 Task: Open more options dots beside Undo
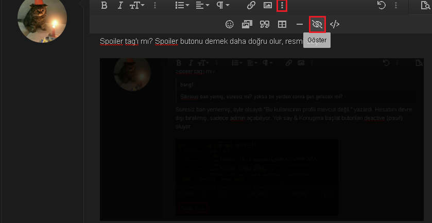click(x=396, y=6)
